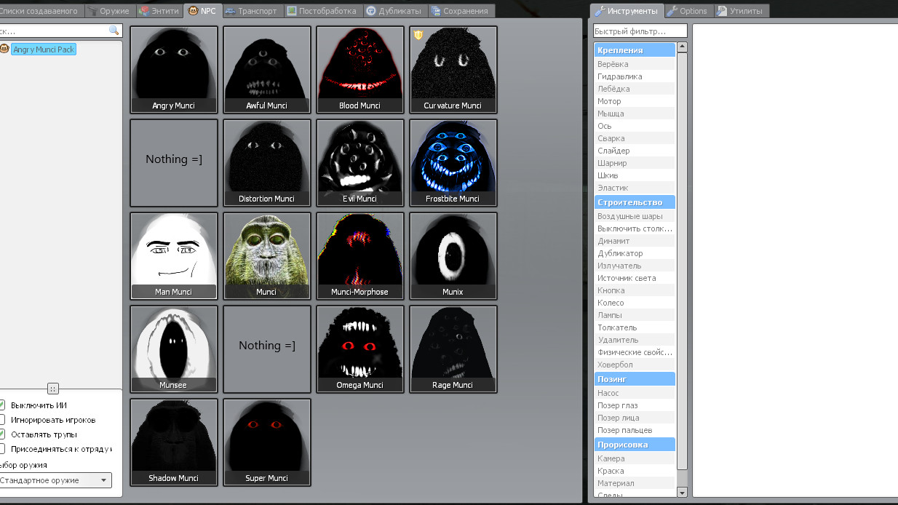
Task: Check the Игнорировать игроков checkbox
Action: (x=3, y=420)
